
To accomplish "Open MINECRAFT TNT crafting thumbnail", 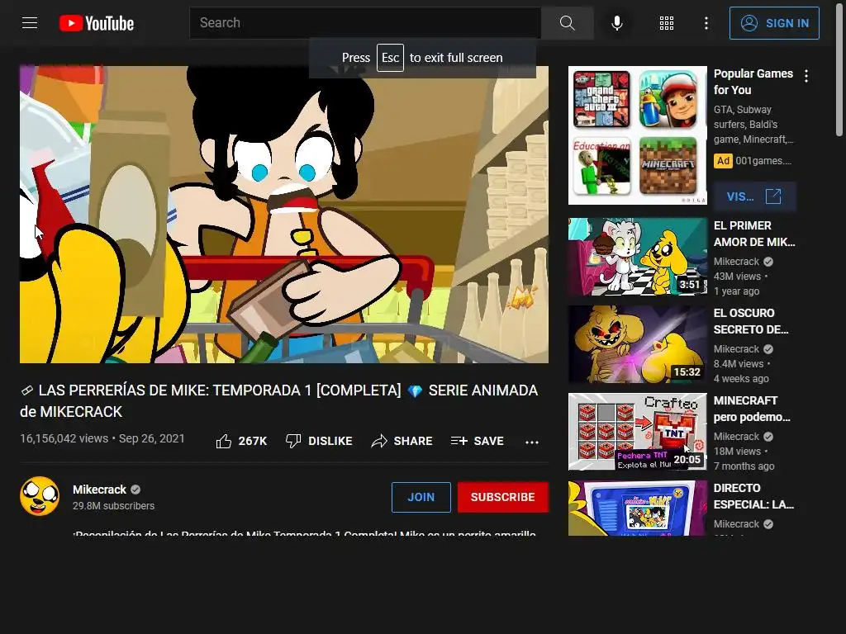I will pyautogui.click(x=637, y=431).
